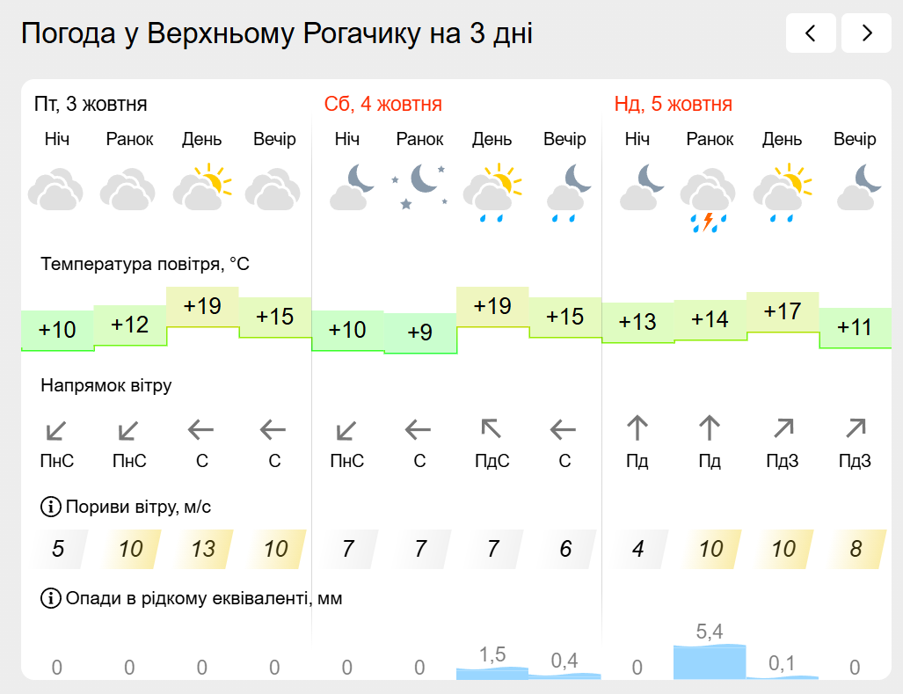Click the previous days arrow button

(x=810, y=33)
